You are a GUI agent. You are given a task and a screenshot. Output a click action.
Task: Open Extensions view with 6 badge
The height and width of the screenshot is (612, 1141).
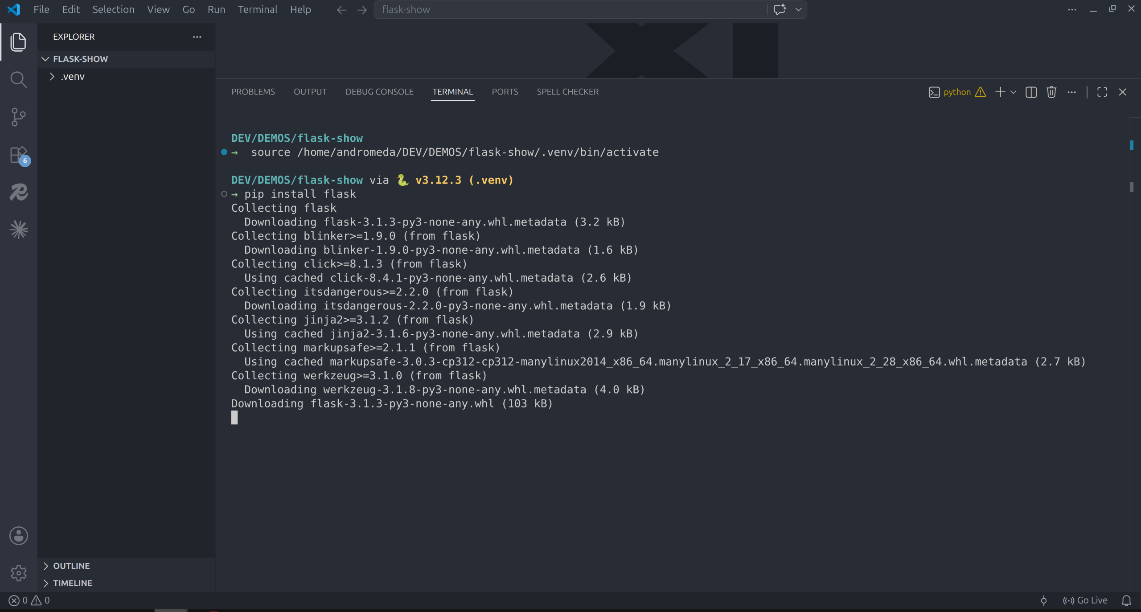click(x=19, y=155)
